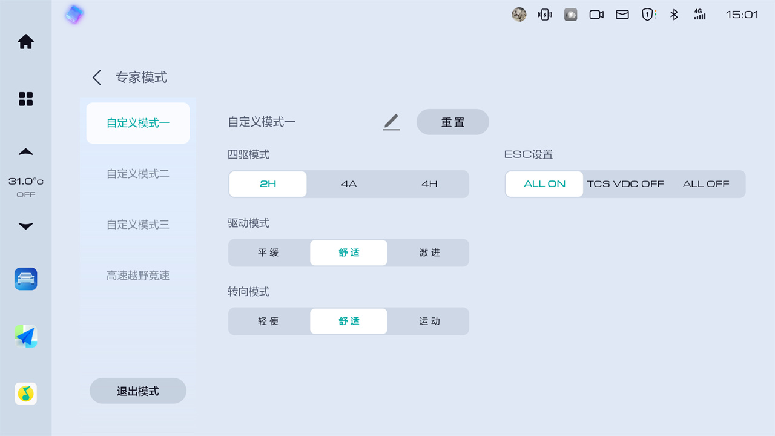Set drive mode to 激进
This screenshot has width=775, height=436.
click(429, 253)
